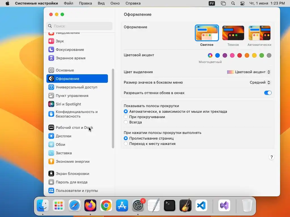Viewport: 290px width, 217px height.
Task: Choose graphite accent color
Action: click(269, 55)
